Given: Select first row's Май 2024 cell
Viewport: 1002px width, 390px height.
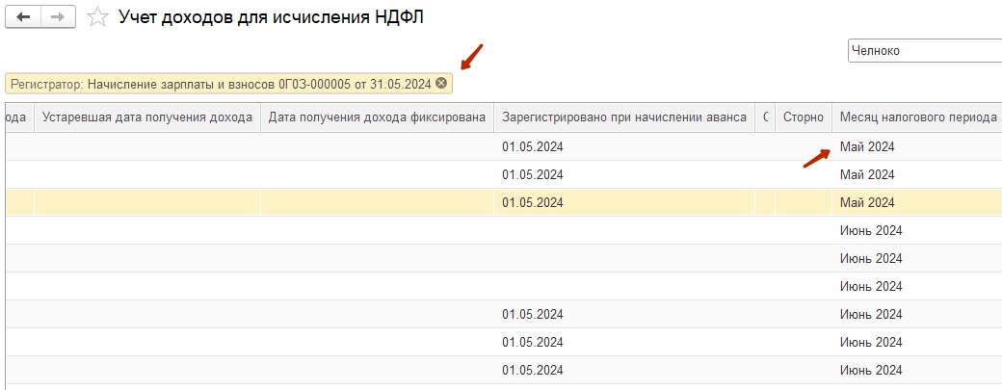Looking at the screenshot, I should click(x=867, y=146).
